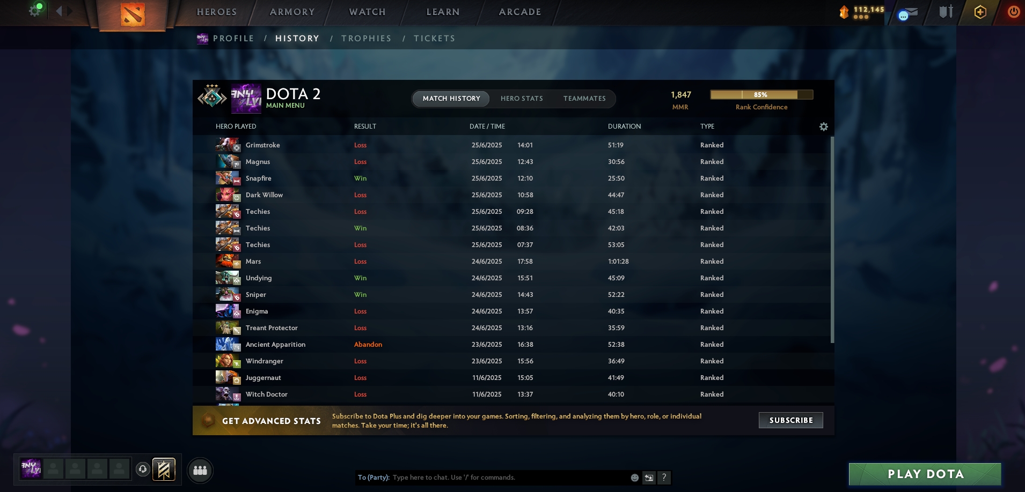Open match history column settings gear
Viewport: 1025px width, 492px height.
click(824, 126)
